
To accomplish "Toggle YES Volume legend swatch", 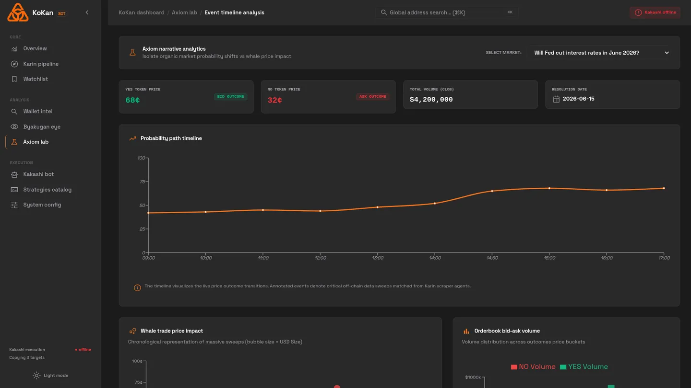I will tap(563, 367).
